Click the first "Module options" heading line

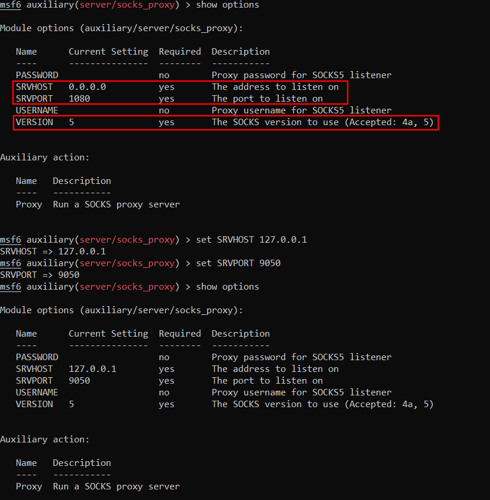(x=121, y=28)
